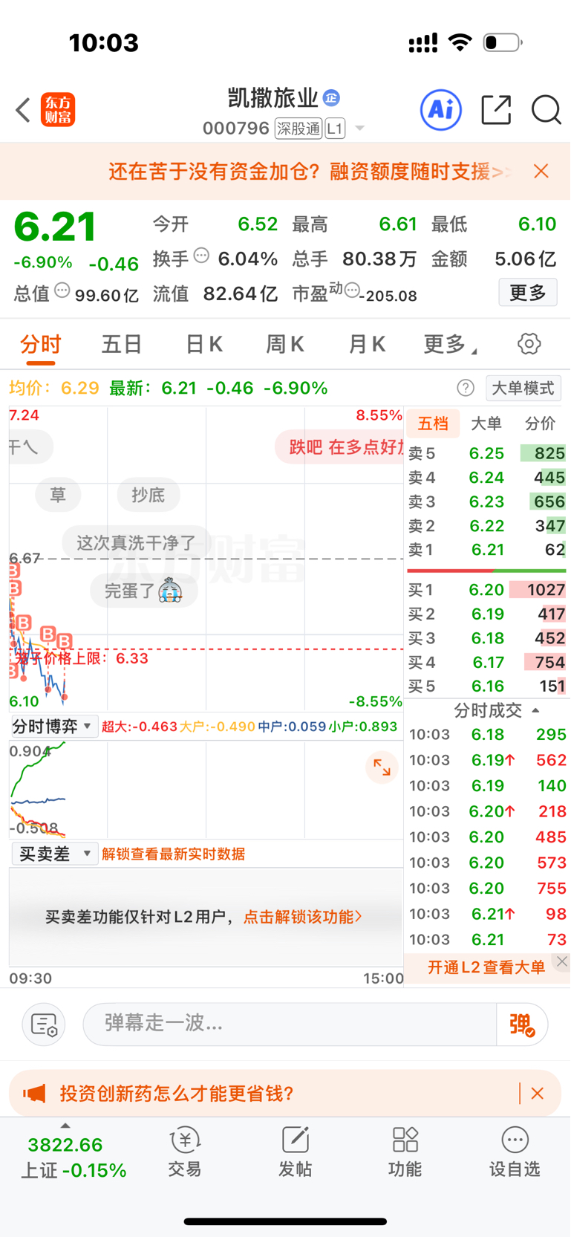The width and height of the screenshot is (571, 1237).
Task: Tap the 完蛋了 comment bubble
Action: point(143,591)
